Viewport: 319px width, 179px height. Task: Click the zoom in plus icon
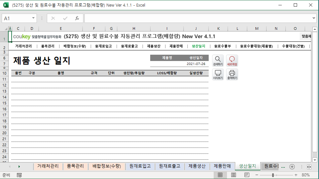point(296,175)
